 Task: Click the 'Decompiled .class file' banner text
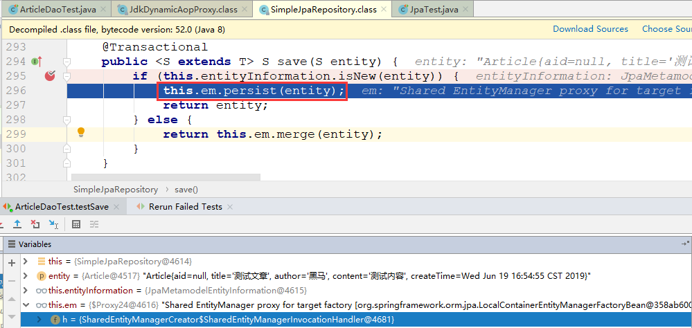(x=117, y=30)
